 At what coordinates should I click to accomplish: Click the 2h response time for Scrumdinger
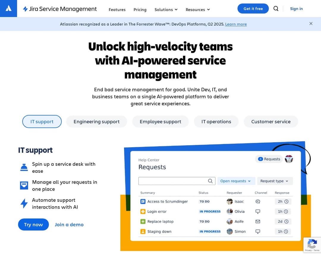coord(283,201)
